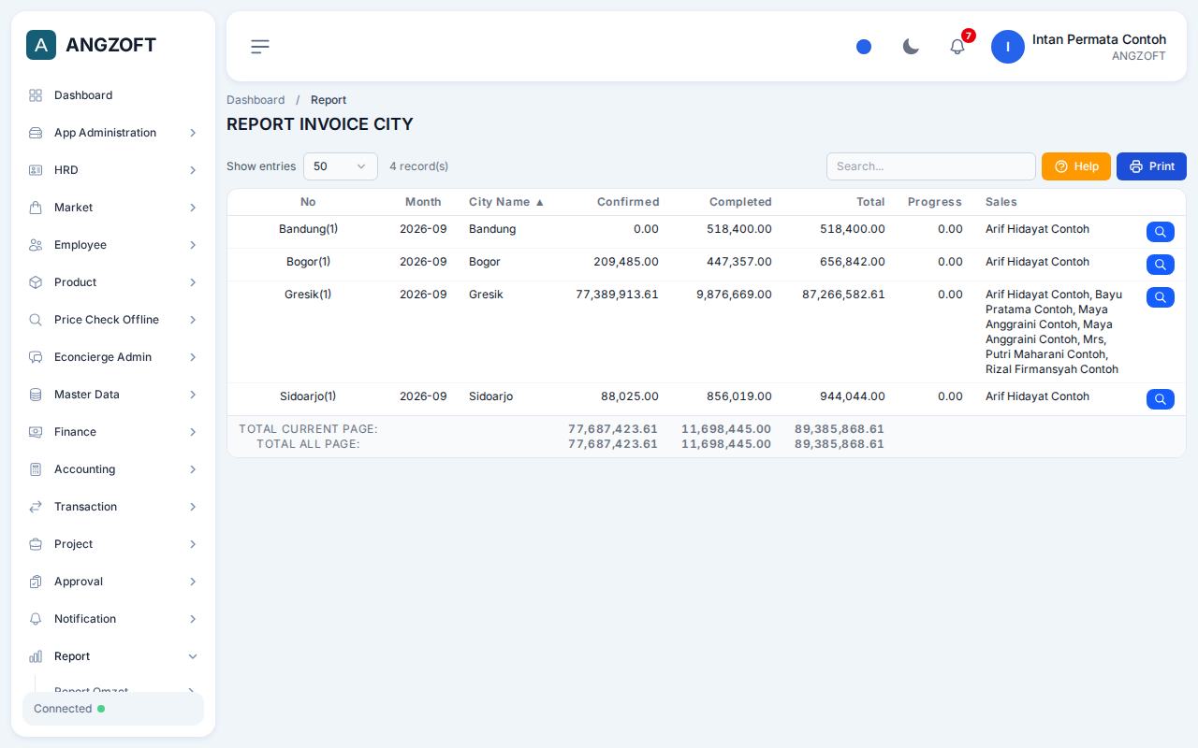Expand the App Administration menu chevron

coord(193,133)
